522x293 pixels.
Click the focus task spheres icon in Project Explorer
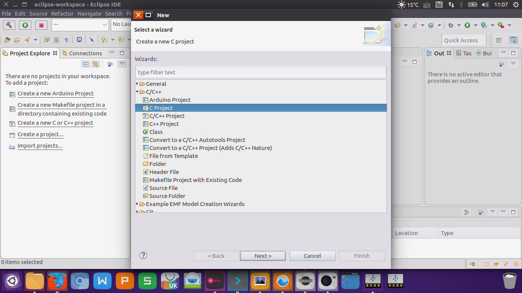pos(110,64)
